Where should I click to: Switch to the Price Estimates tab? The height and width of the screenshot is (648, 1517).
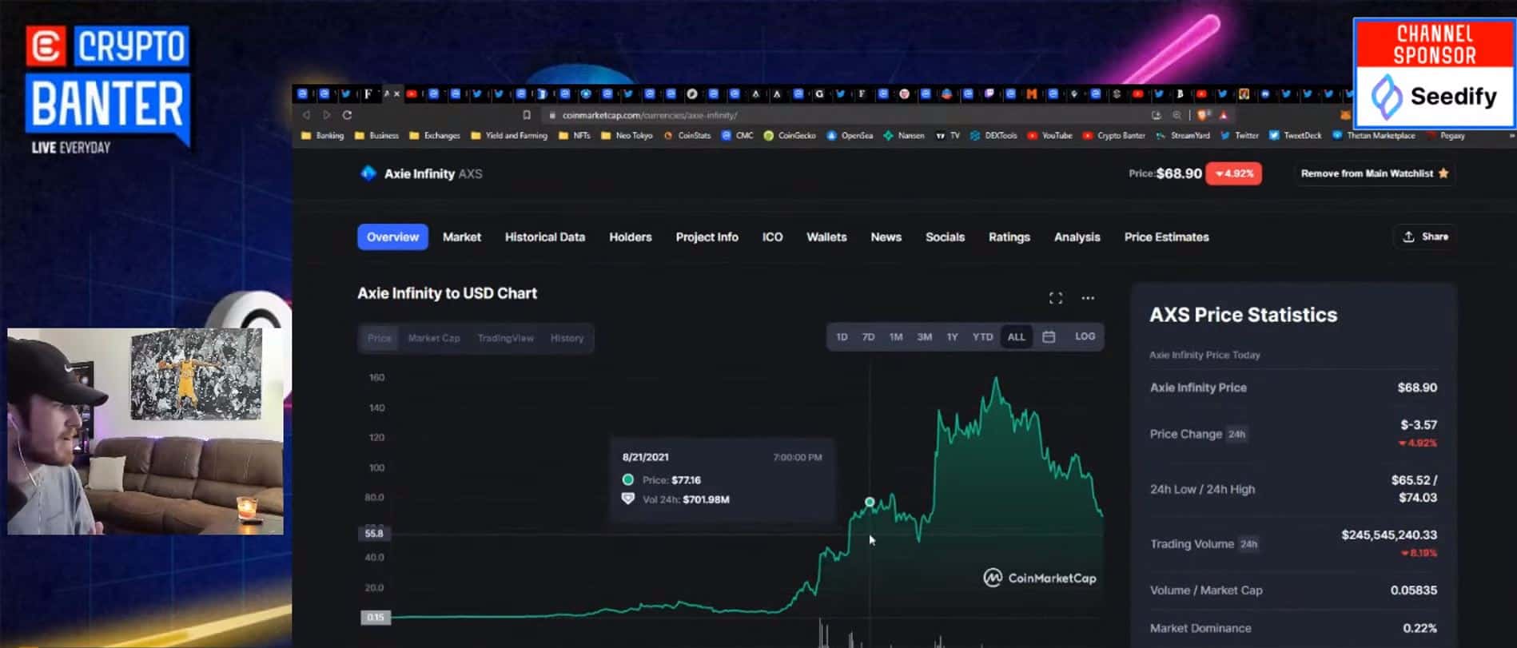pos(1167,237)
